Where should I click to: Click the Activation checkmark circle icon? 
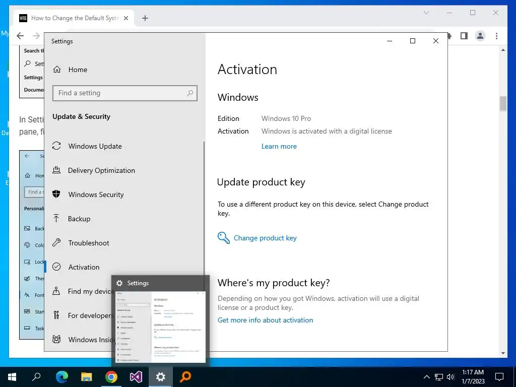(x=56, y=267)
